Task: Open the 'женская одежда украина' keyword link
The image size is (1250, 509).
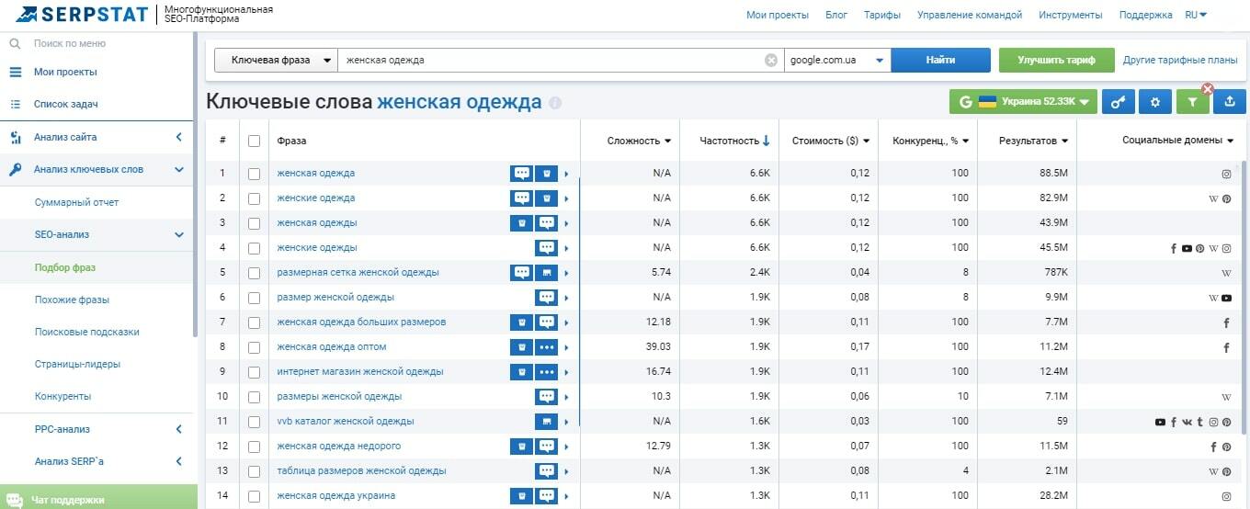Action: click(x=336, y=495)
